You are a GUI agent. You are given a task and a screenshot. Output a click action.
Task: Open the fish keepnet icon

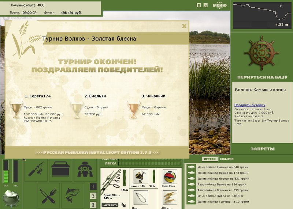click(x=73, y=196)
